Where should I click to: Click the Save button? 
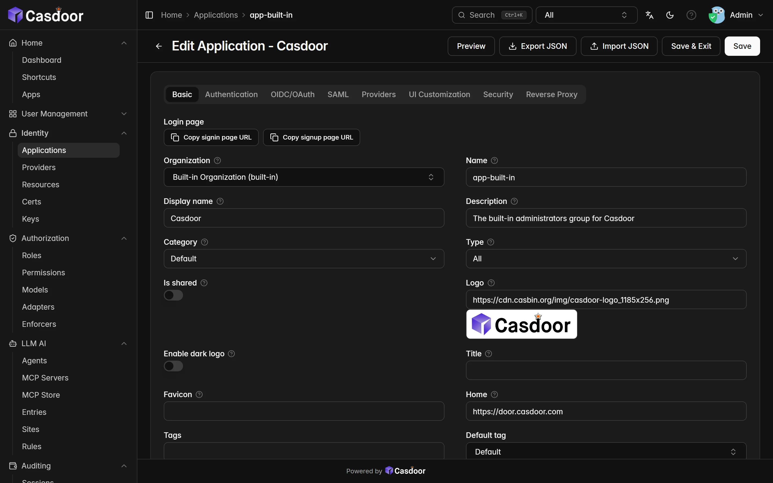[x=742, y=46]
